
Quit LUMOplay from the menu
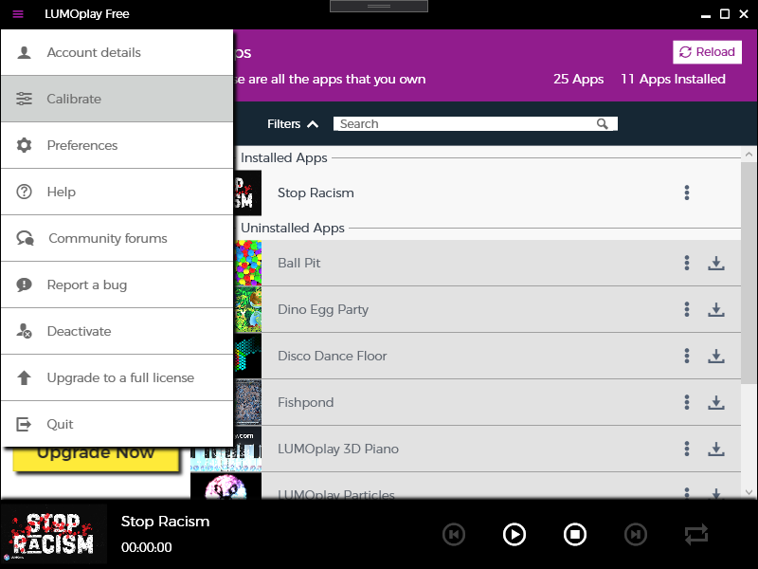[117, 424]
